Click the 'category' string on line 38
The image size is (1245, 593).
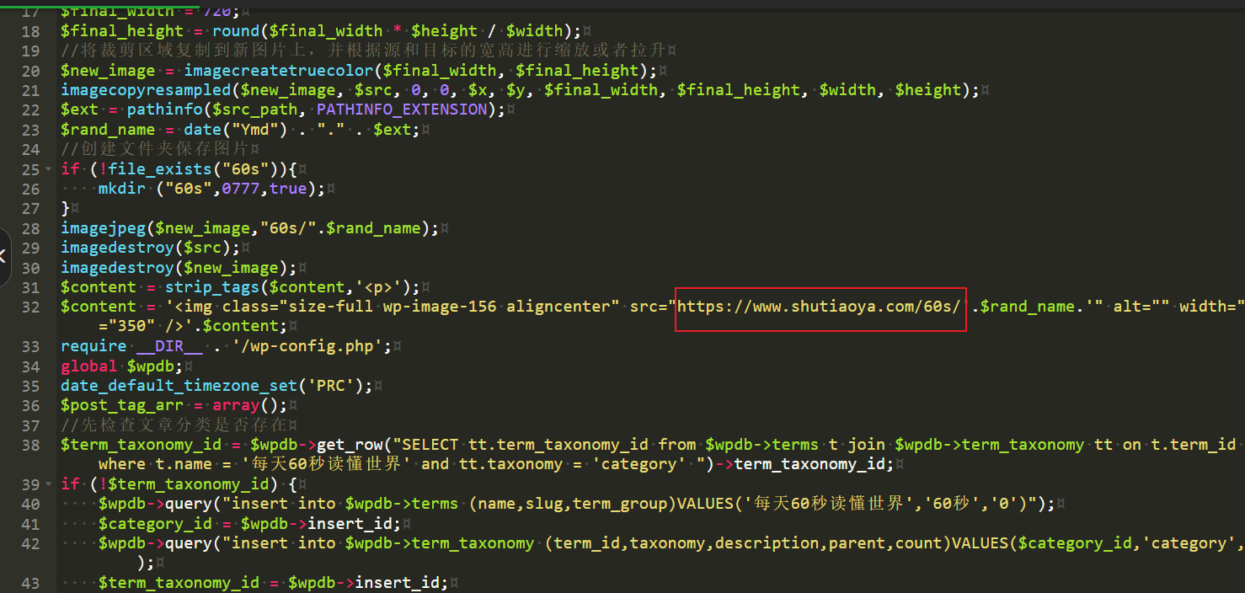[639, 464]
